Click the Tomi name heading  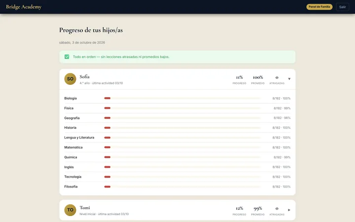85,208
